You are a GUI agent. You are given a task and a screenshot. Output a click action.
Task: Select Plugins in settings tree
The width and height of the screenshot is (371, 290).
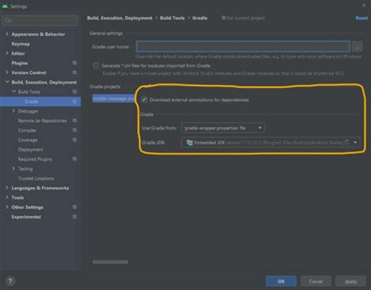pyautogui.click(x=20, y=63)
